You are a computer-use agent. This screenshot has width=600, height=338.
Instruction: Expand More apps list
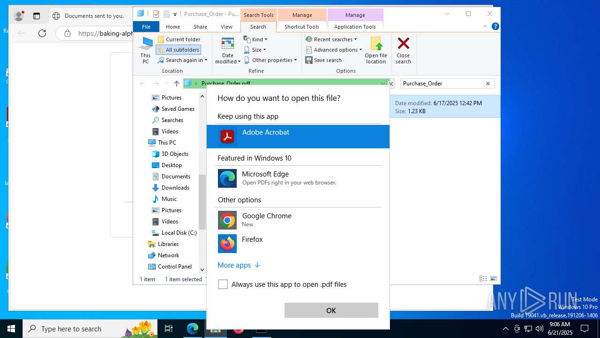(239, 265)
